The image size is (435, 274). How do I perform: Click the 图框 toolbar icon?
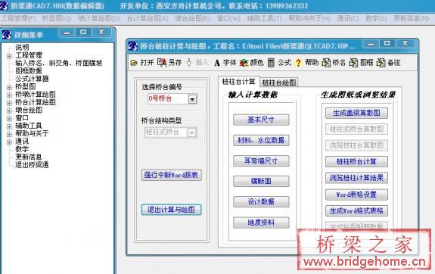coord(353,63)
